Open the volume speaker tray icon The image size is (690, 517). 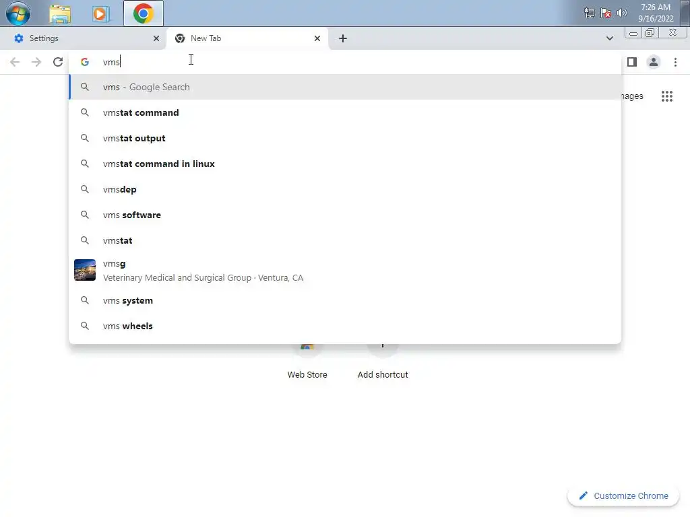(x=622, y=13)
